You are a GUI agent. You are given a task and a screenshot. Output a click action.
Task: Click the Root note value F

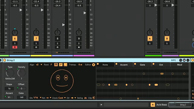click(51, 64)
